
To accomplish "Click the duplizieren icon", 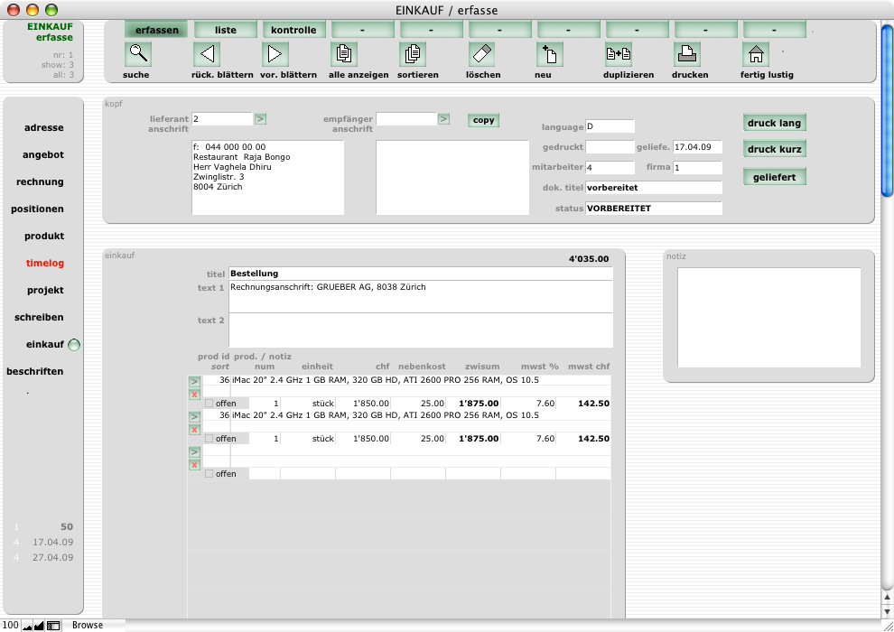I will tap(619, 54).
